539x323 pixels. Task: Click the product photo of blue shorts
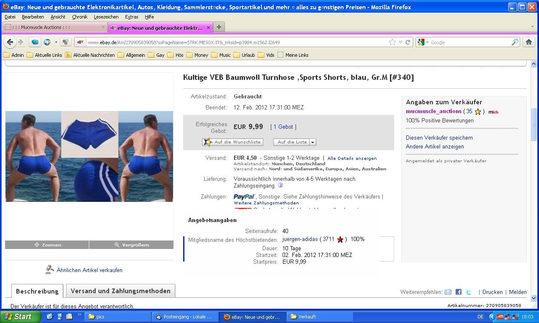89,156
